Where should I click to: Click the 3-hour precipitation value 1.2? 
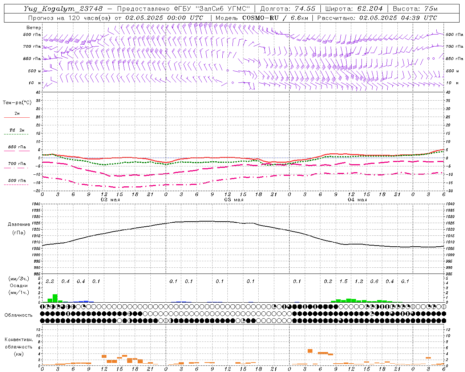click(x=359, y=282)
